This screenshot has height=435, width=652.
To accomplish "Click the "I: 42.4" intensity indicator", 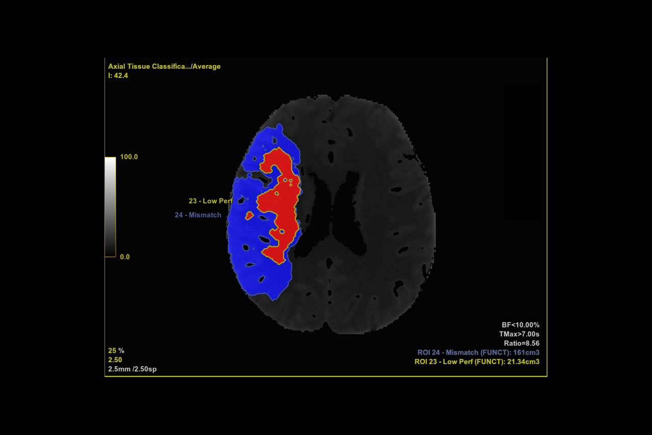I will point(118,75).
